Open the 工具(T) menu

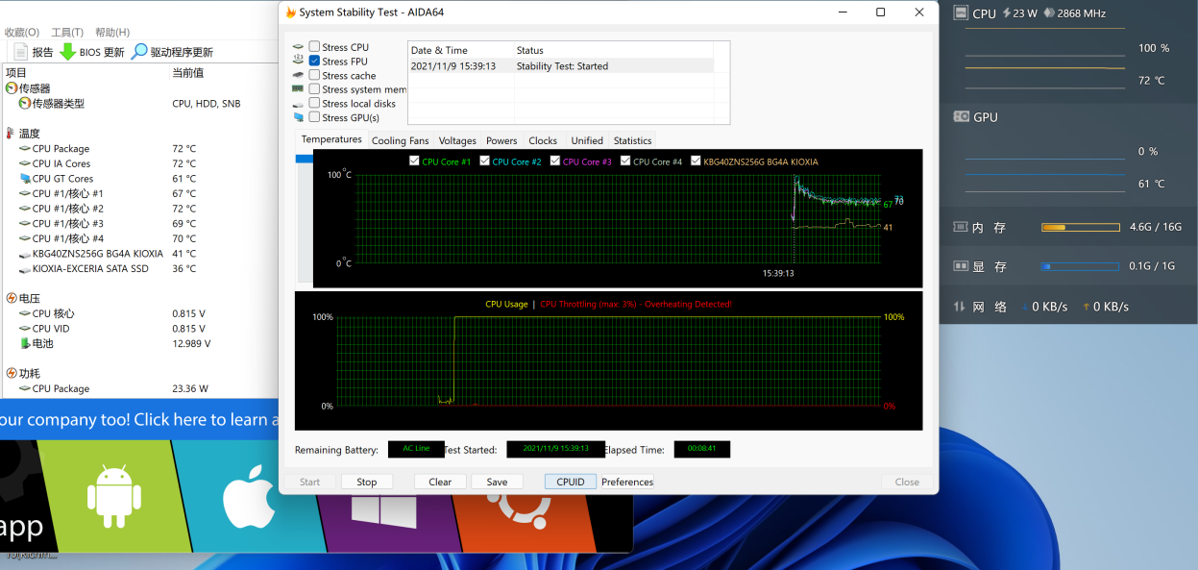click(67, 32)
